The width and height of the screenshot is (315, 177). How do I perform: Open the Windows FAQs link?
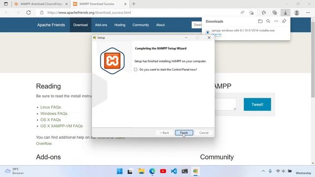pos(54,114)
